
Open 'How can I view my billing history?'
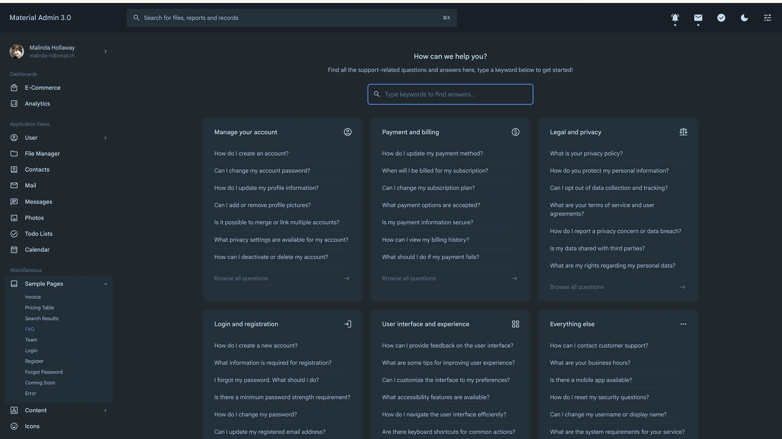click(x=425, y=240)
